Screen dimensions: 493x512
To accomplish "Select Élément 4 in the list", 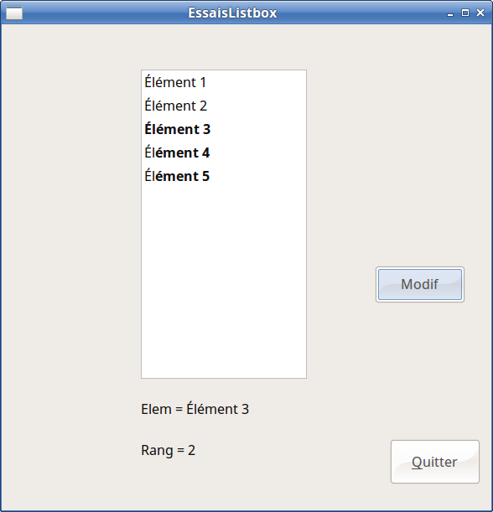I will [x=224, y=153].
